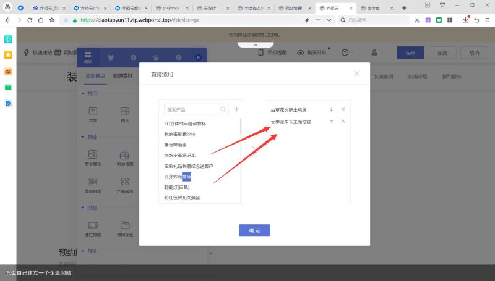Select product 定制礼品收藏纪念送客户

point(189,166)
